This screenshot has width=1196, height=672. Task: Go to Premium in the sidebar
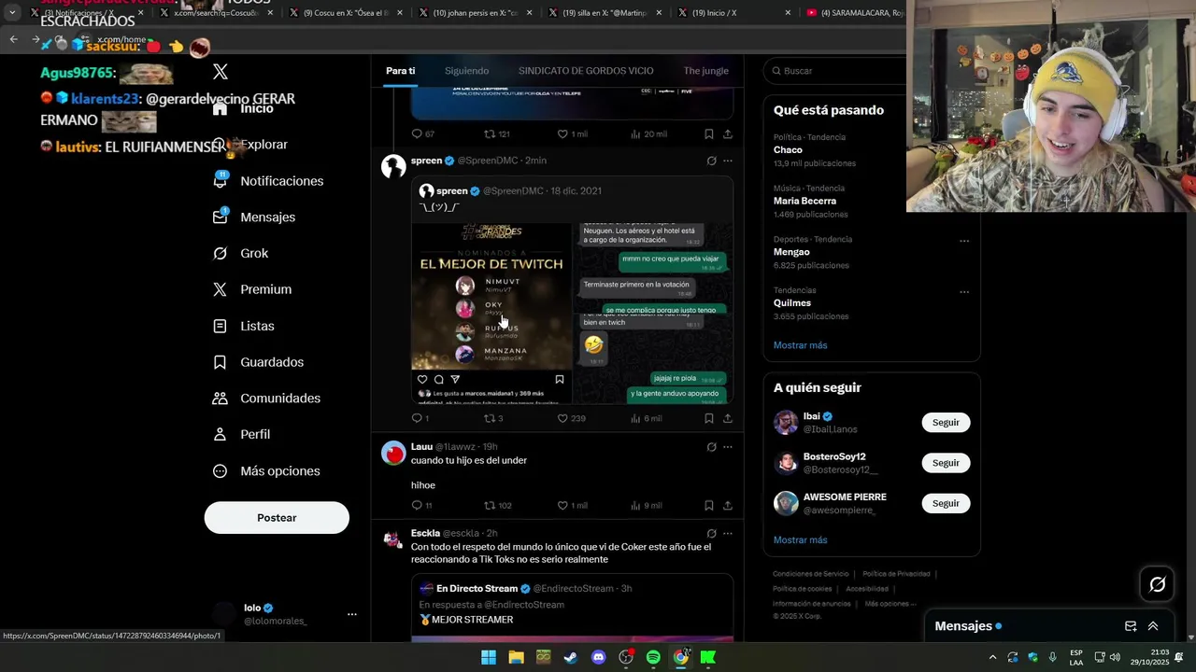252,289
